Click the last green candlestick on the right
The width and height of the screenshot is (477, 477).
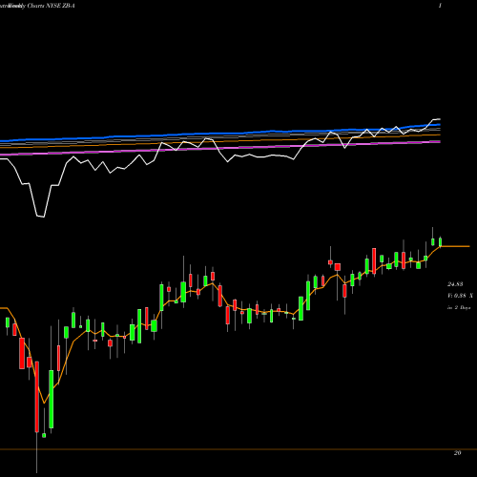click(x=441, y=241)
